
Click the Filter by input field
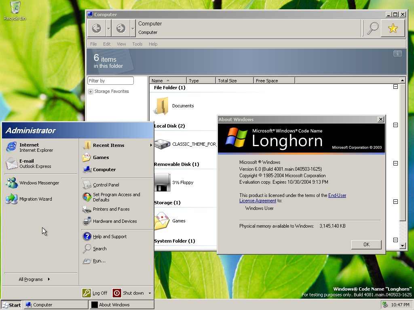[110, 81]
